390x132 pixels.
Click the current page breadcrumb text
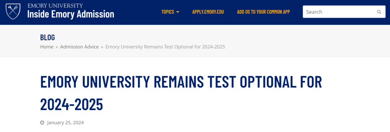coord(165,47)
